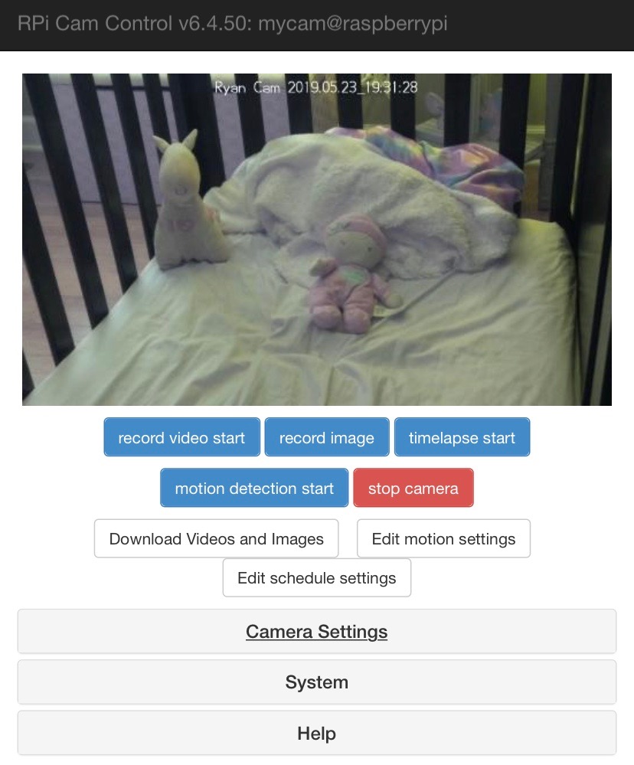Open Edit motion settings
This screenshot has width=634, height=765.
tap(443, 538)
